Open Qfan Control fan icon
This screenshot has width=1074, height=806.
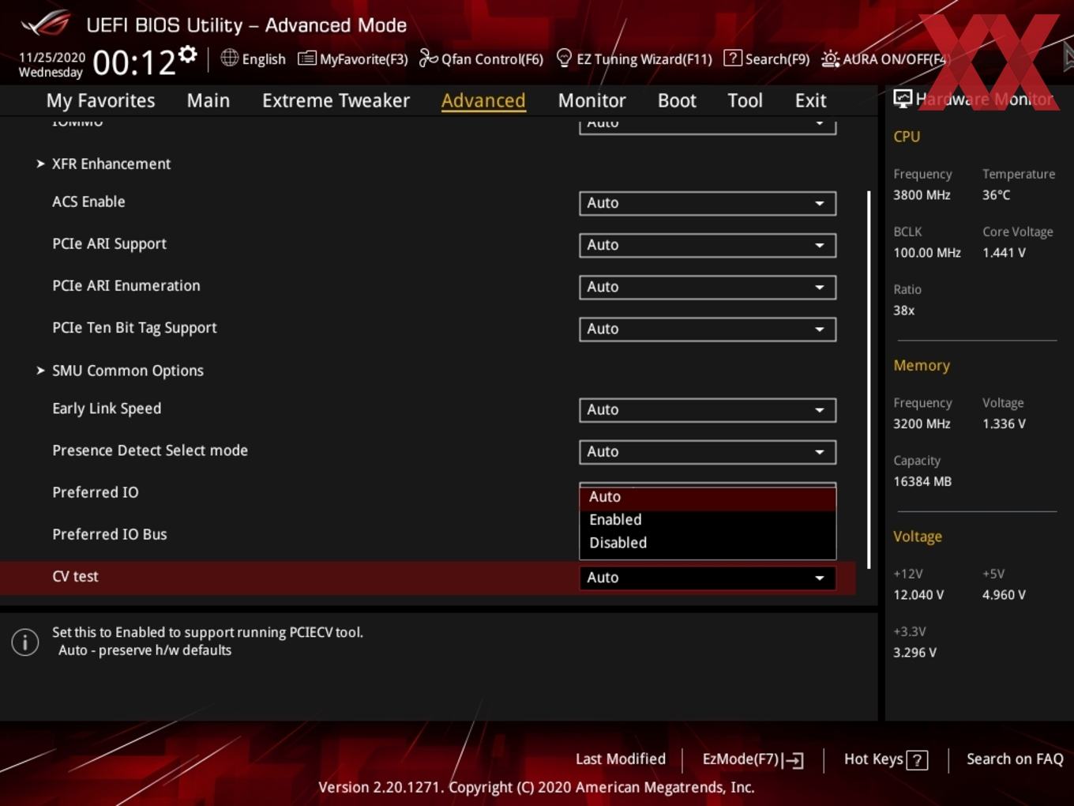click(428, 58)
